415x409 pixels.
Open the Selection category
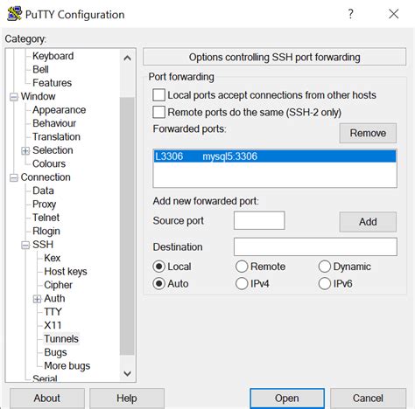pos(53,150)
